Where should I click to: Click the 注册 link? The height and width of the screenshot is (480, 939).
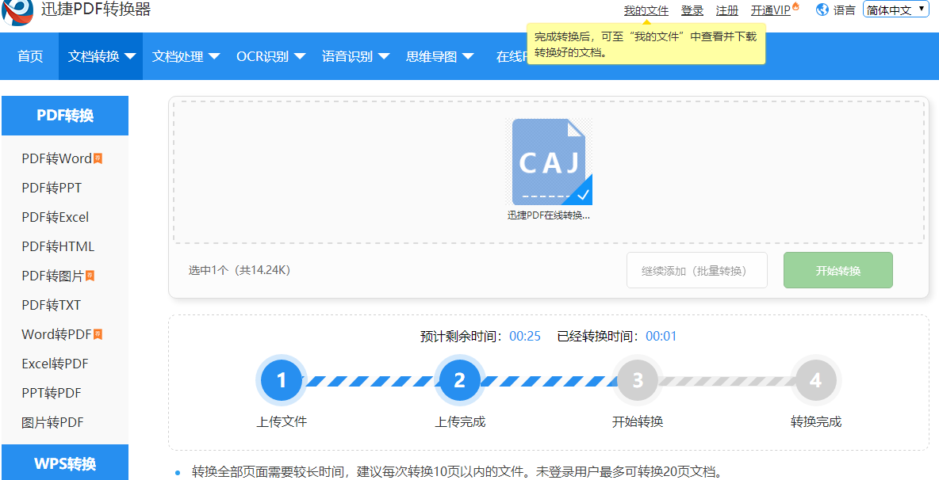(726, 10)
